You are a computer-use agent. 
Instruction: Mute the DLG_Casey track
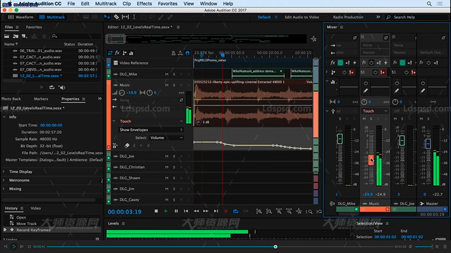tap(167, 200)
